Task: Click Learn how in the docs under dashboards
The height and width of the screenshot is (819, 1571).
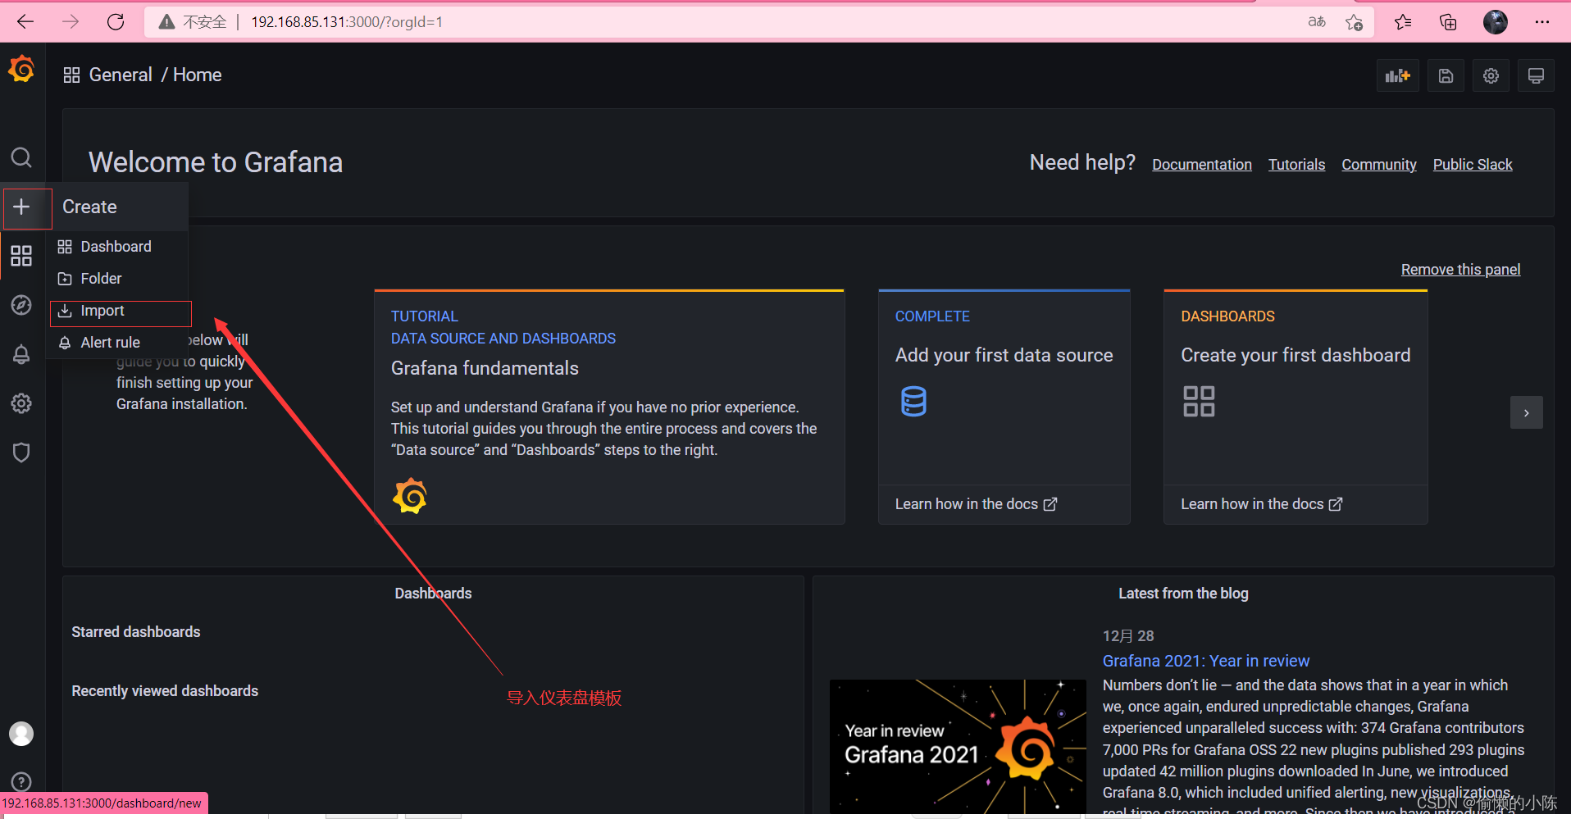Action: click(x=1262, y=504)
